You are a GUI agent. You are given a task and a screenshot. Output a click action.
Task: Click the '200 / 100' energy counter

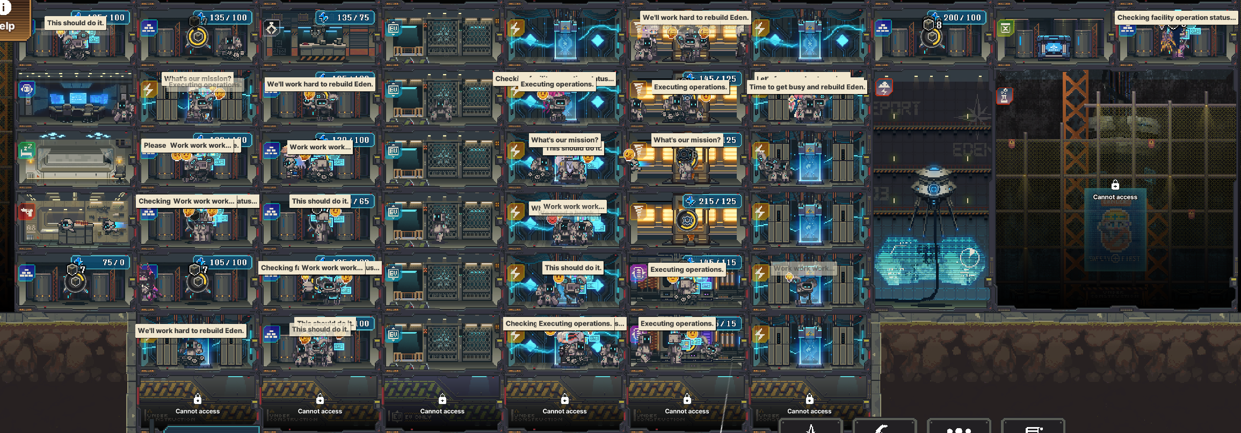(957, 18)
